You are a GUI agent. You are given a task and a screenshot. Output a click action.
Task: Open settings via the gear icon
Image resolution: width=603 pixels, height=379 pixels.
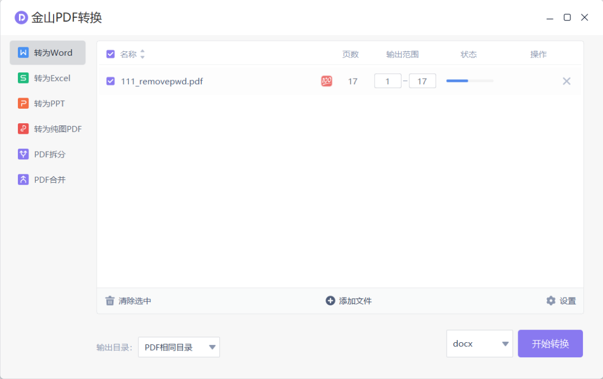tap(551, 300)
